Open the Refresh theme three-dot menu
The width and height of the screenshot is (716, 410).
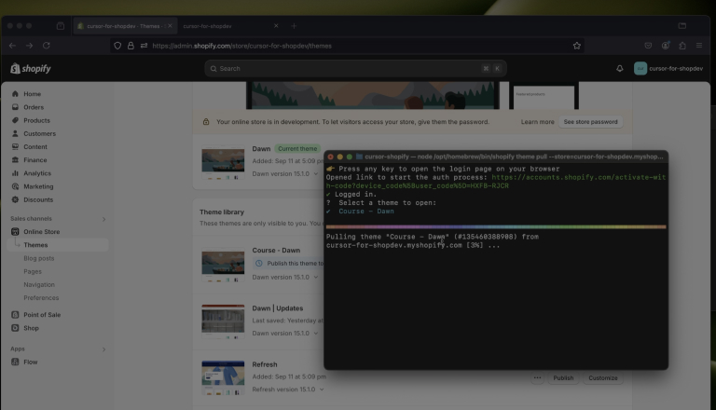[537, 378]
